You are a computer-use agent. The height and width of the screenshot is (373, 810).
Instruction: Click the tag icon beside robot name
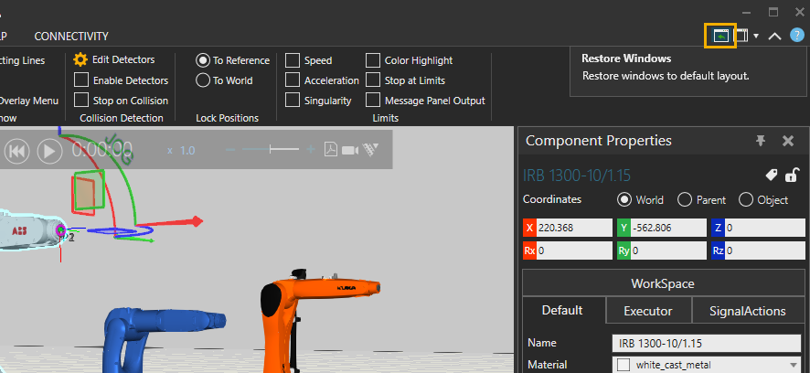[x=772, y=176]
